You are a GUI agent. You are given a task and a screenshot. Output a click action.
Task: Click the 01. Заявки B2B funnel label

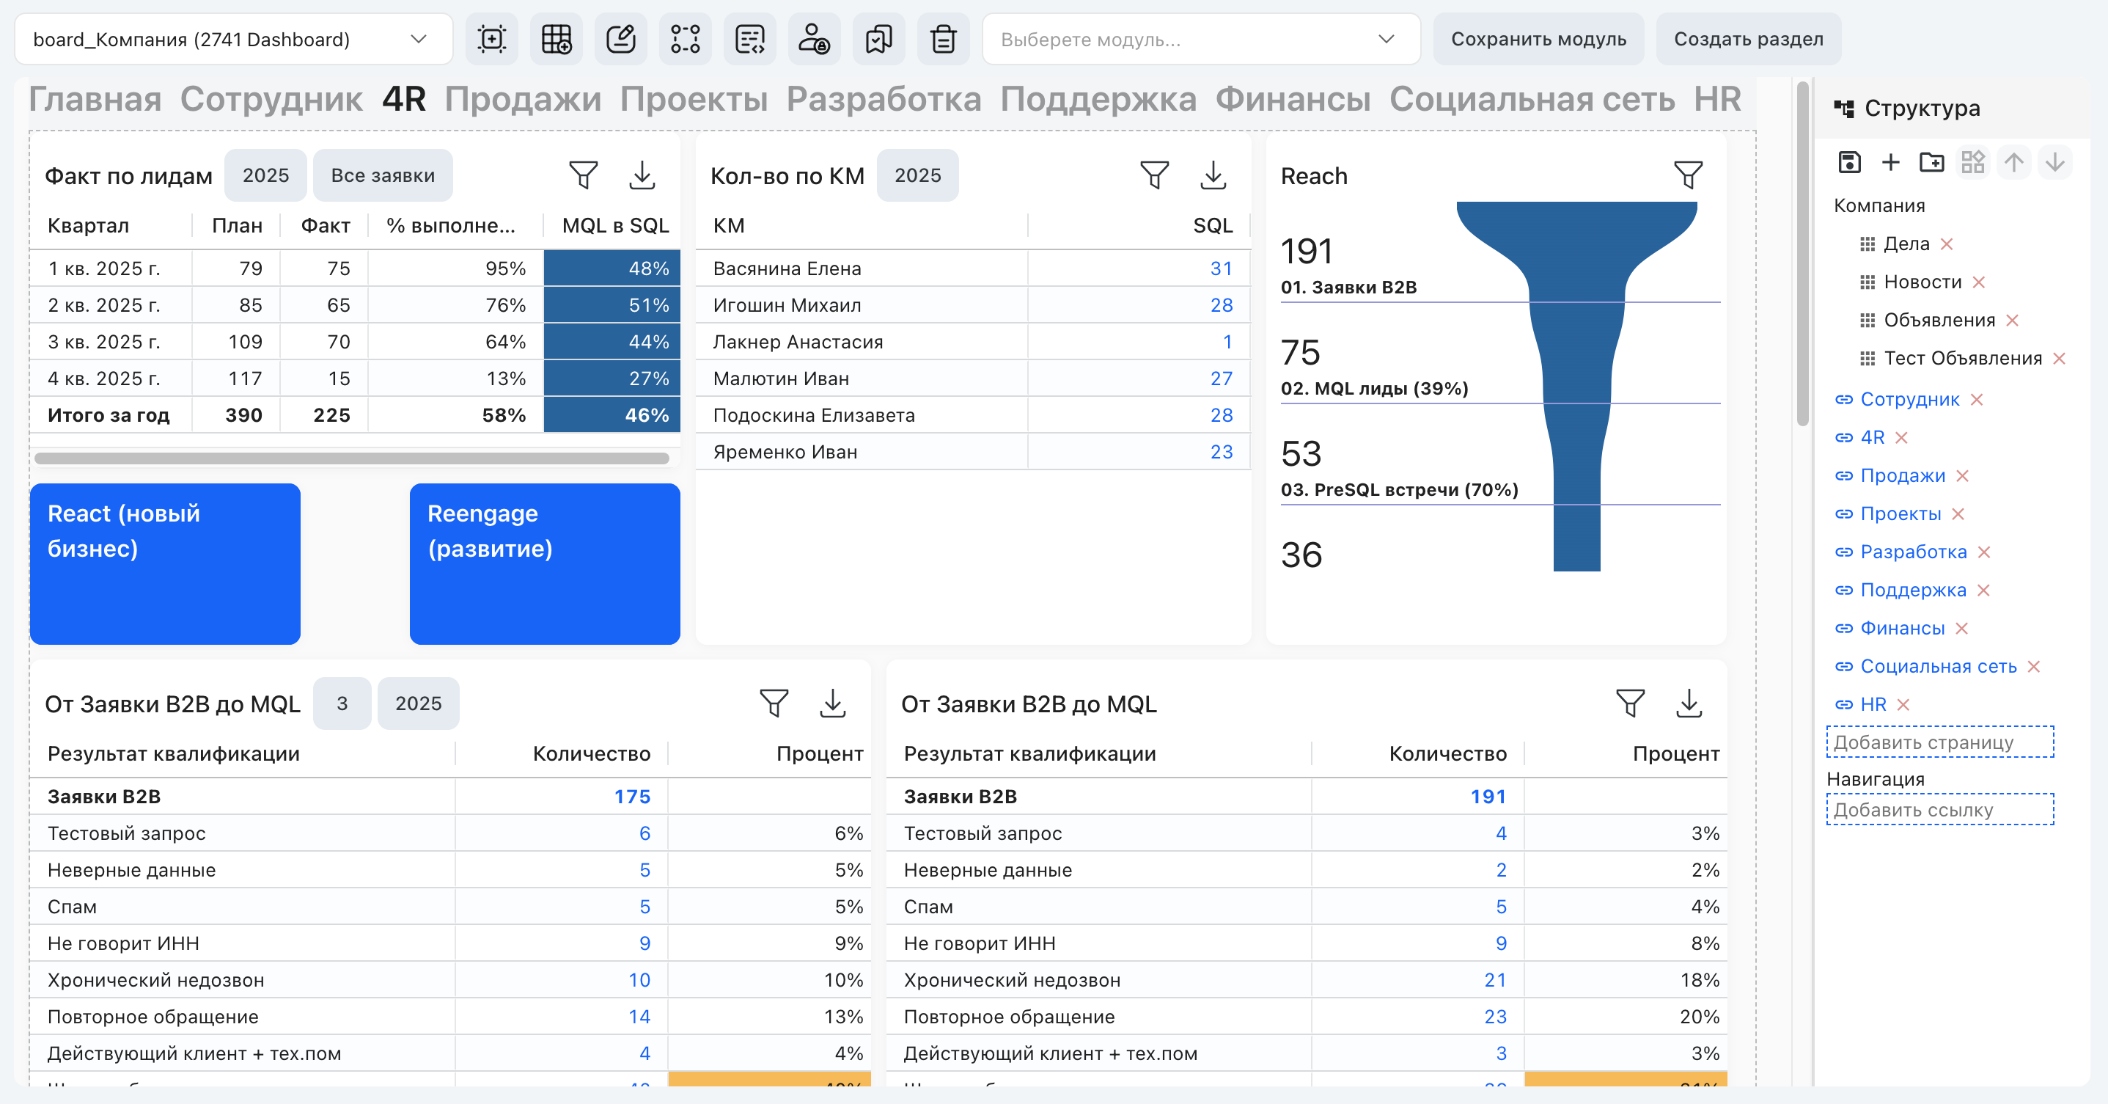pyautogui.click(x=1348, y=288)
